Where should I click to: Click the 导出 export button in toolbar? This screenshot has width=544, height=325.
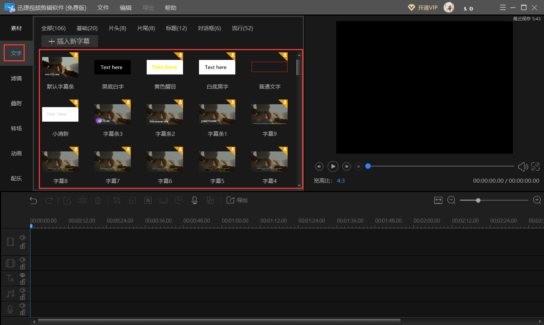tap(237, 200)
